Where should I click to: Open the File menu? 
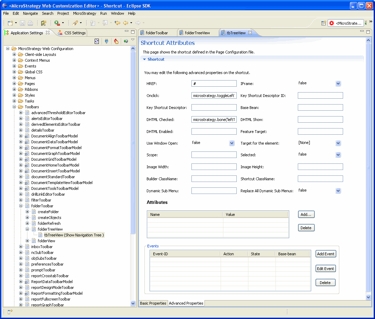(x=6, y=13)
